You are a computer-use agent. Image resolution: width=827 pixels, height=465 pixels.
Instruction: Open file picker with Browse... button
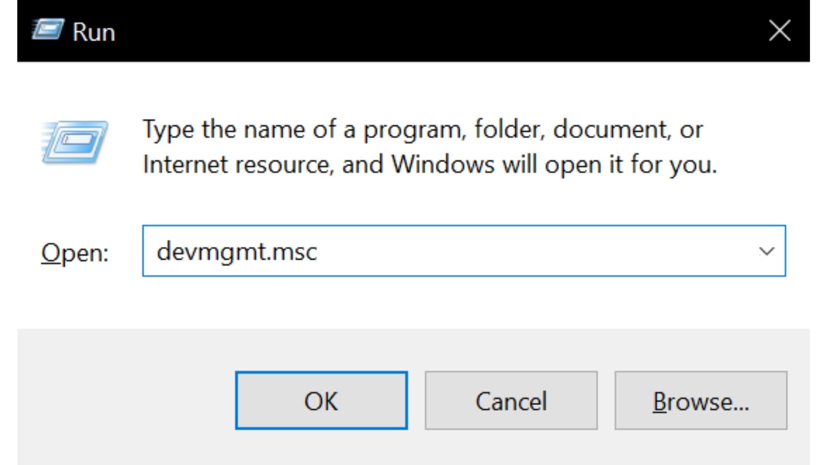(x=700, y=400)
